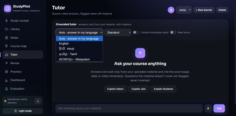Toggle the Read aloud switch
236x116 pixels.
(173, 32)
